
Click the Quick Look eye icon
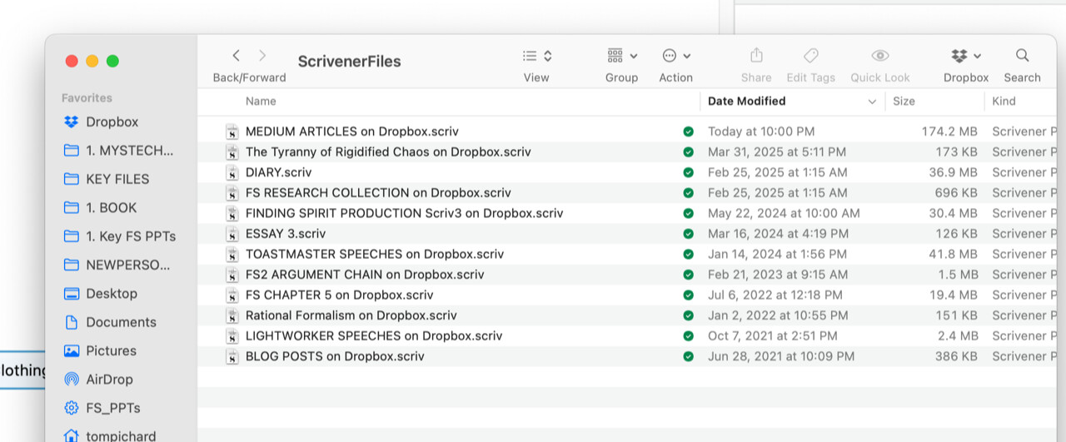click(880, 56)
